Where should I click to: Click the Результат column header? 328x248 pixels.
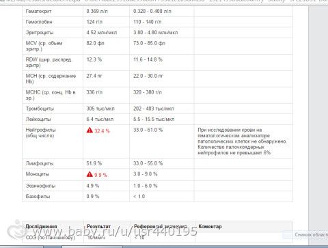point(98,227)
